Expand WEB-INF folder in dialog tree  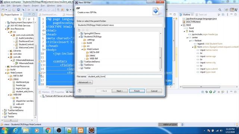[85, 59]
